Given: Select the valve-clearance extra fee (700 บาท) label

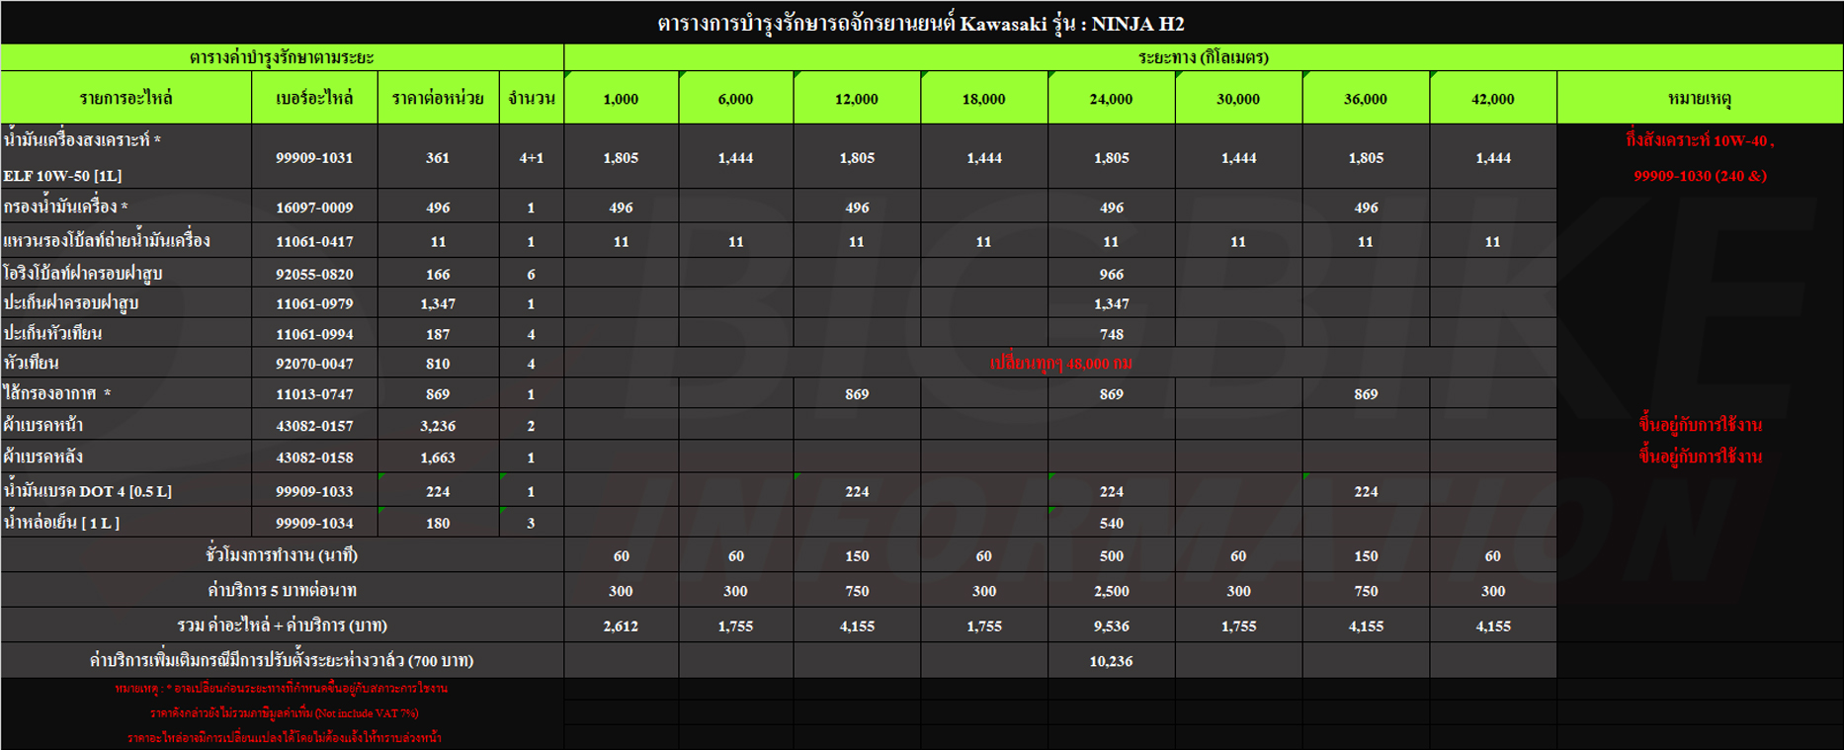Looking at the screenshot, I should point(282,660).
